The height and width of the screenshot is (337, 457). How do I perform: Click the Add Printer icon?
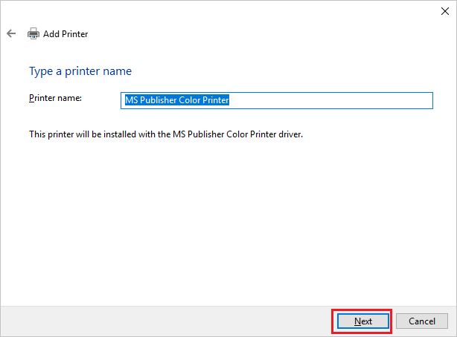[x=33, y=33]
